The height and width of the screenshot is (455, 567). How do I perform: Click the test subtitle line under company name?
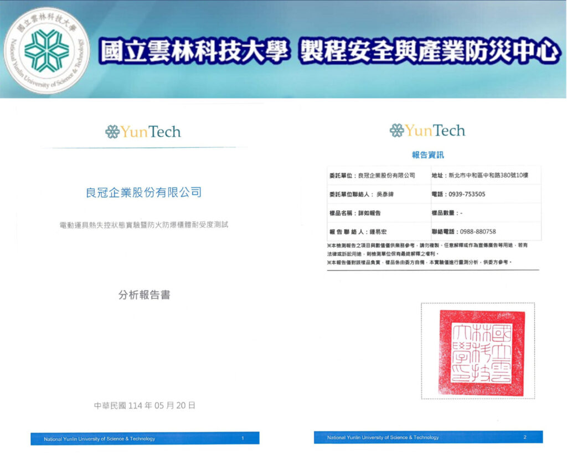point(143,225)
